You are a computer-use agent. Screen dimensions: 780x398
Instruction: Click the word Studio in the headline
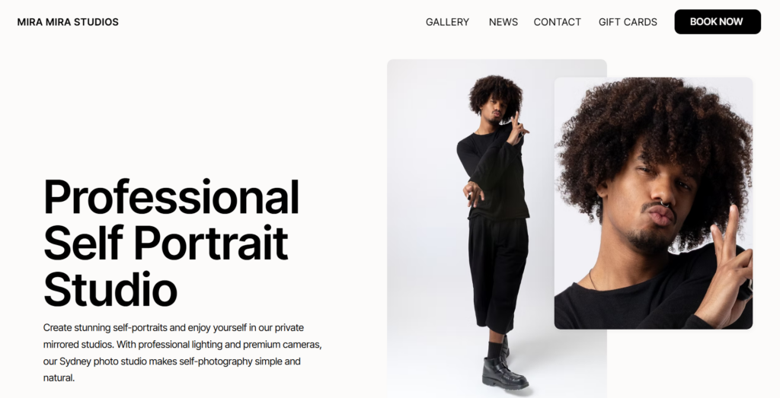pos(110,289)
